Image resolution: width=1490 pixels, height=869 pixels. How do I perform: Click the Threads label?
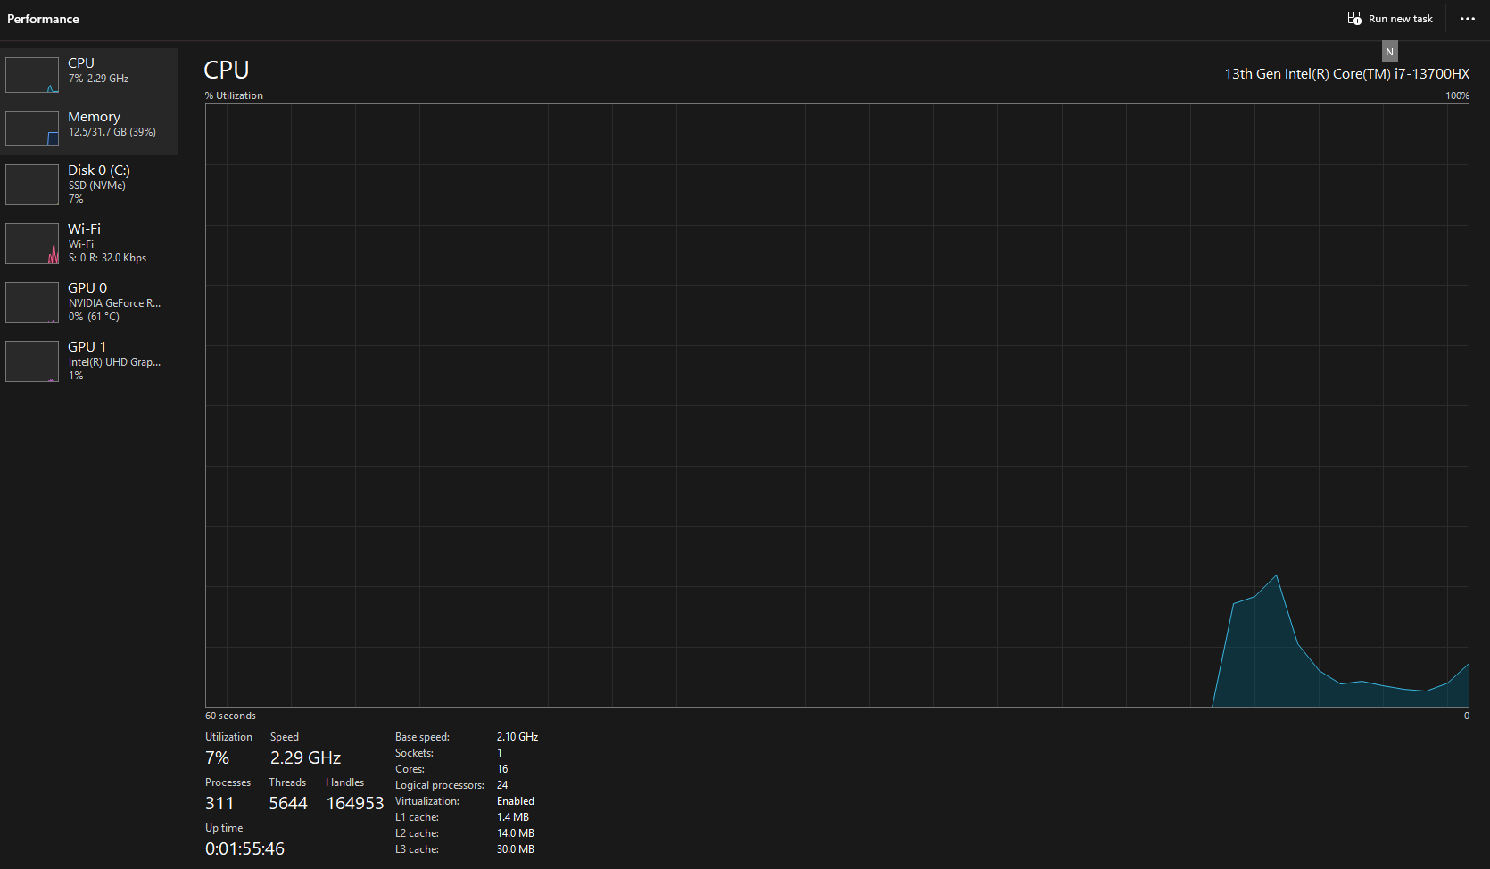pos(287,782)
